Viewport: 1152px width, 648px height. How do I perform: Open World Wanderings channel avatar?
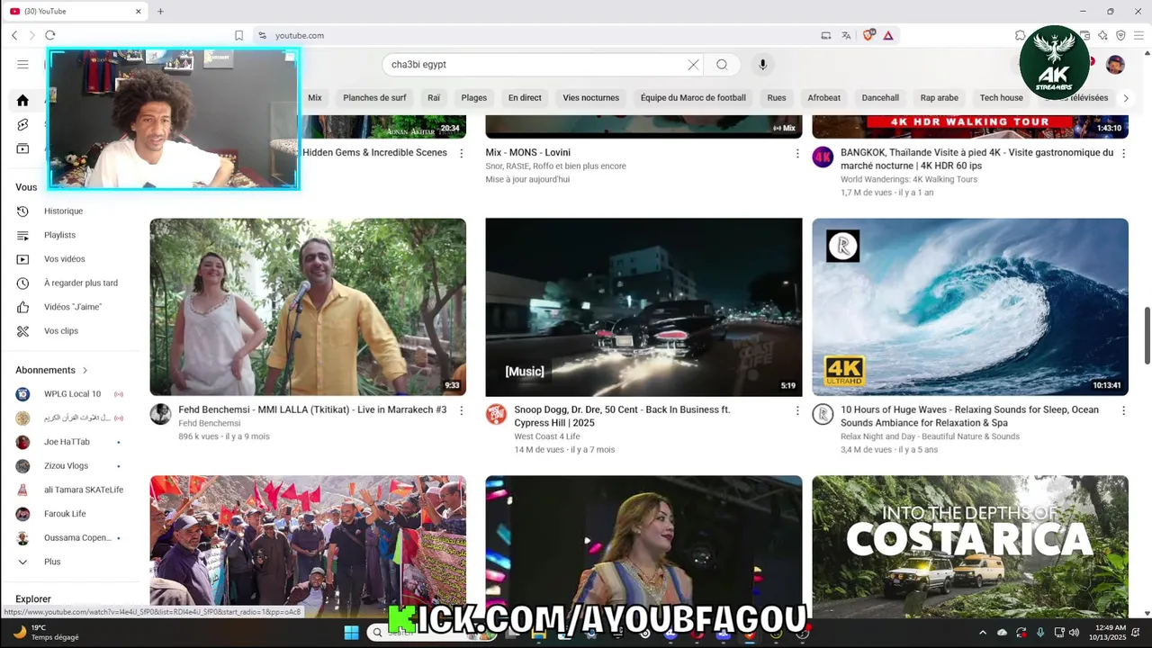823,157
